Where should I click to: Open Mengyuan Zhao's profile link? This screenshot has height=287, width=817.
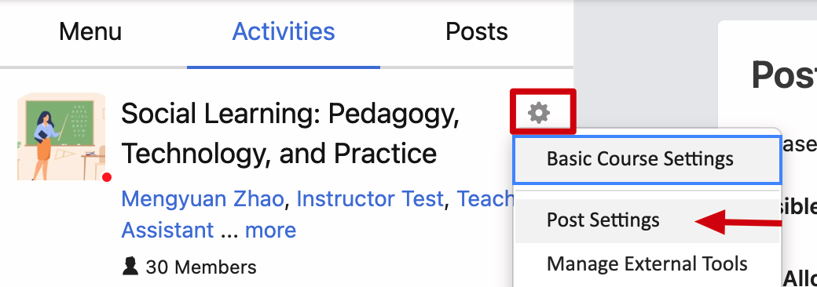coord(203,198)
